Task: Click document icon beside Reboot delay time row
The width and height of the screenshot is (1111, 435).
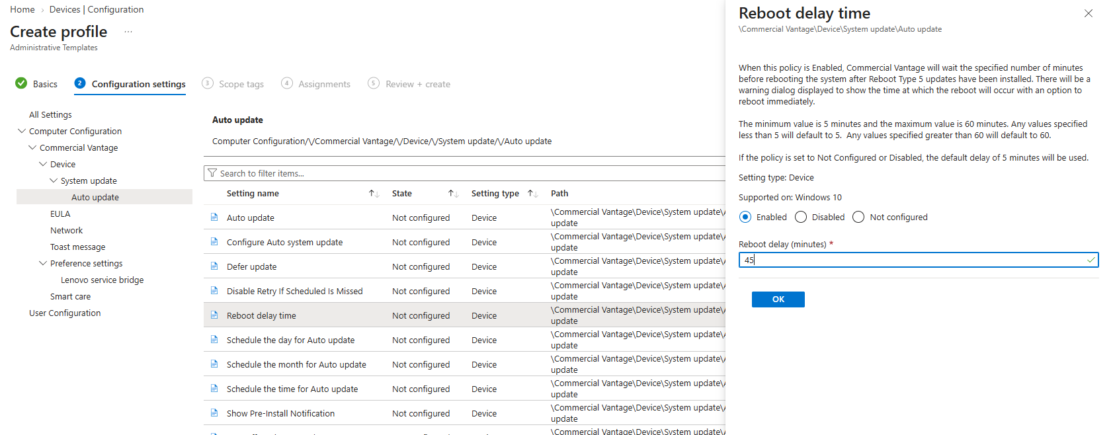Action: 214,315
